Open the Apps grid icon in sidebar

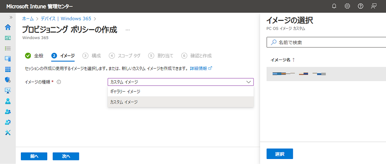pos(8,70)
